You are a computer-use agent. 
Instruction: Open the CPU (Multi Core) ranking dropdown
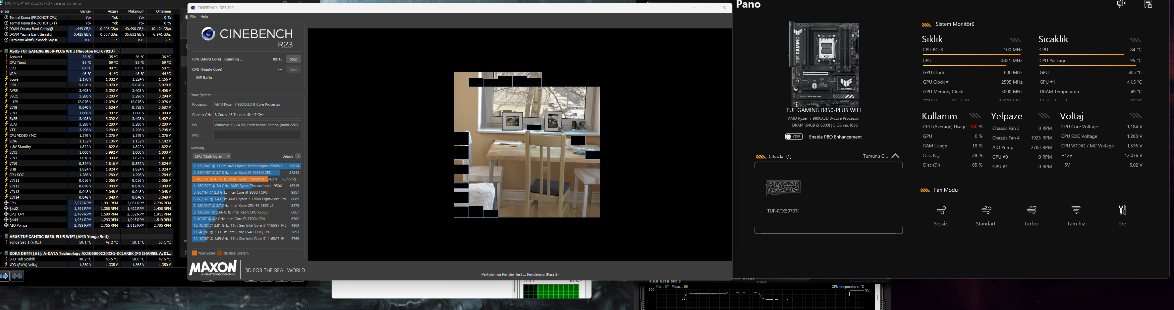point(212,156)
